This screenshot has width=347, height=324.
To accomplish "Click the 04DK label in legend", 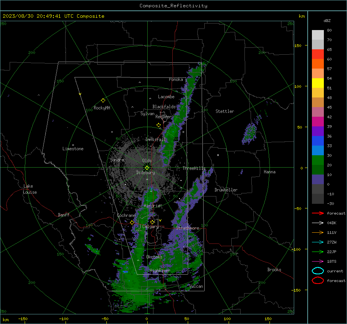I will point(332,223).
